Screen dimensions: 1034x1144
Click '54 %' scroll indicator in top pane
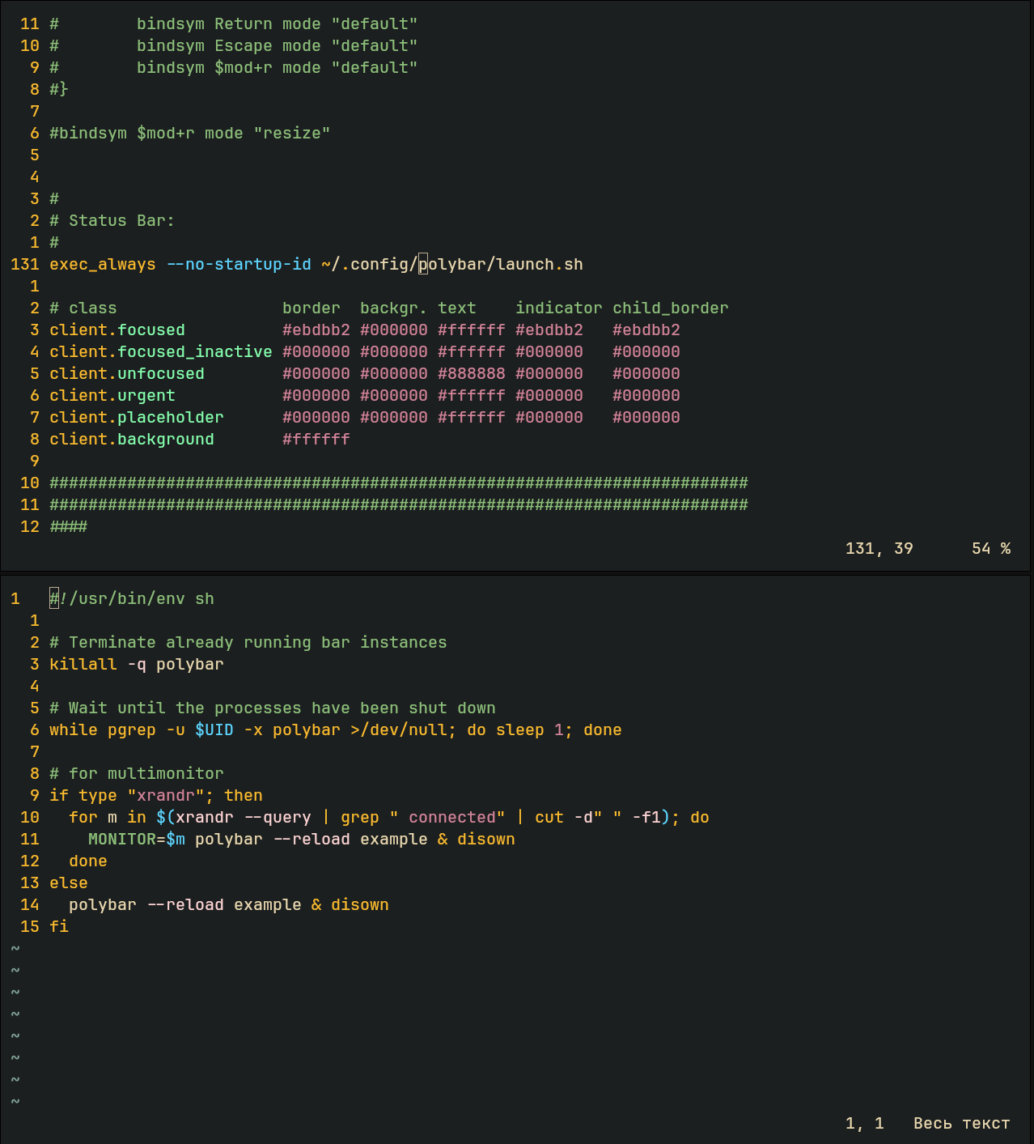991,549
